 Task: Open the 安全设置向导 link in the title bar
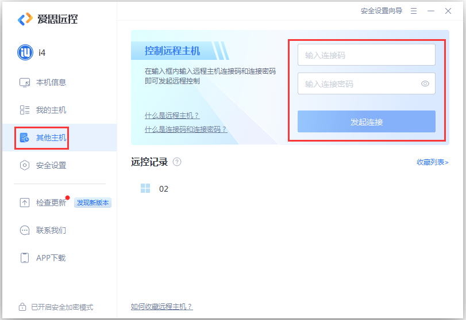coord(382,11)
